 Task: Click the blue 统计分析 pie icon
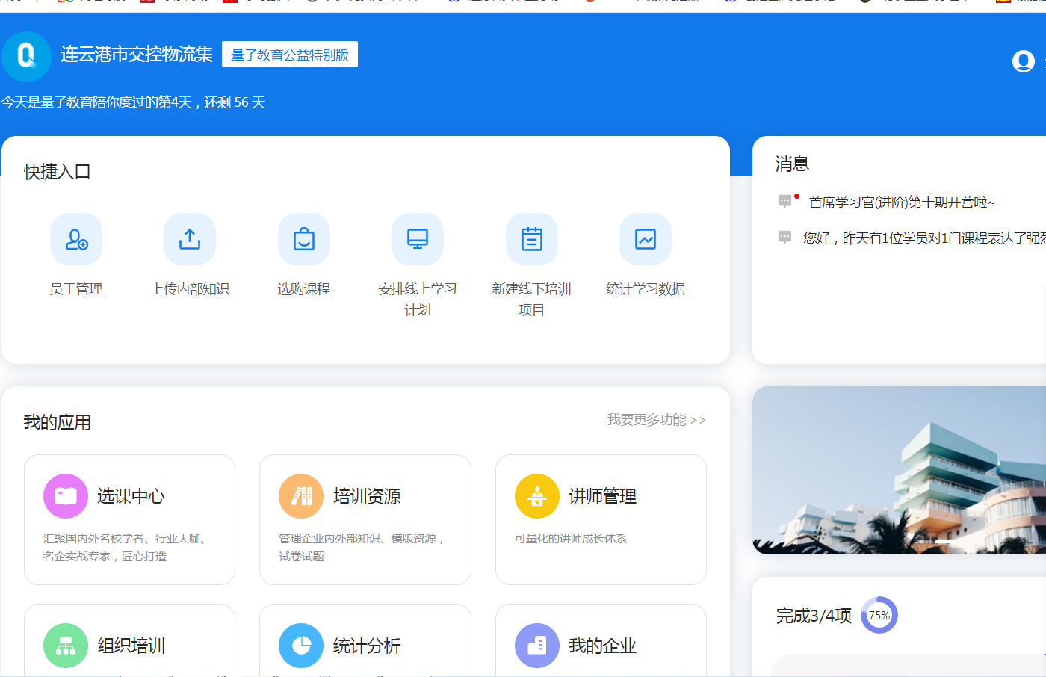point(301,646)
